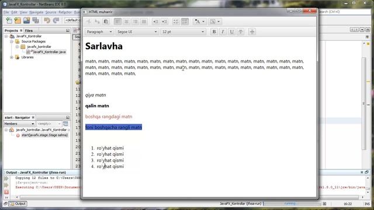Click the New Project icon in NetBeans toolbar
374x210 pixels.
18,20
